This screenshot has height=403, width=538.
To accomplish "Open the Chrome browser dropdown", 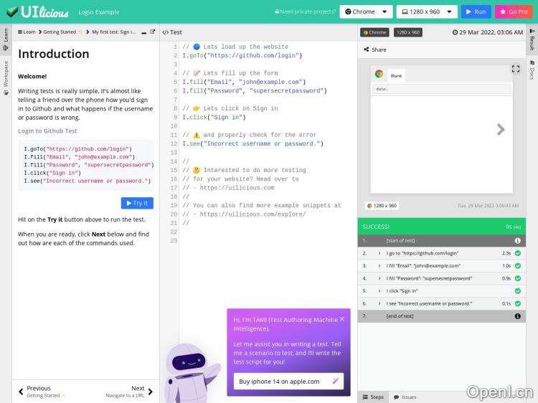I will pyautogui.click(x=366, y=11).
